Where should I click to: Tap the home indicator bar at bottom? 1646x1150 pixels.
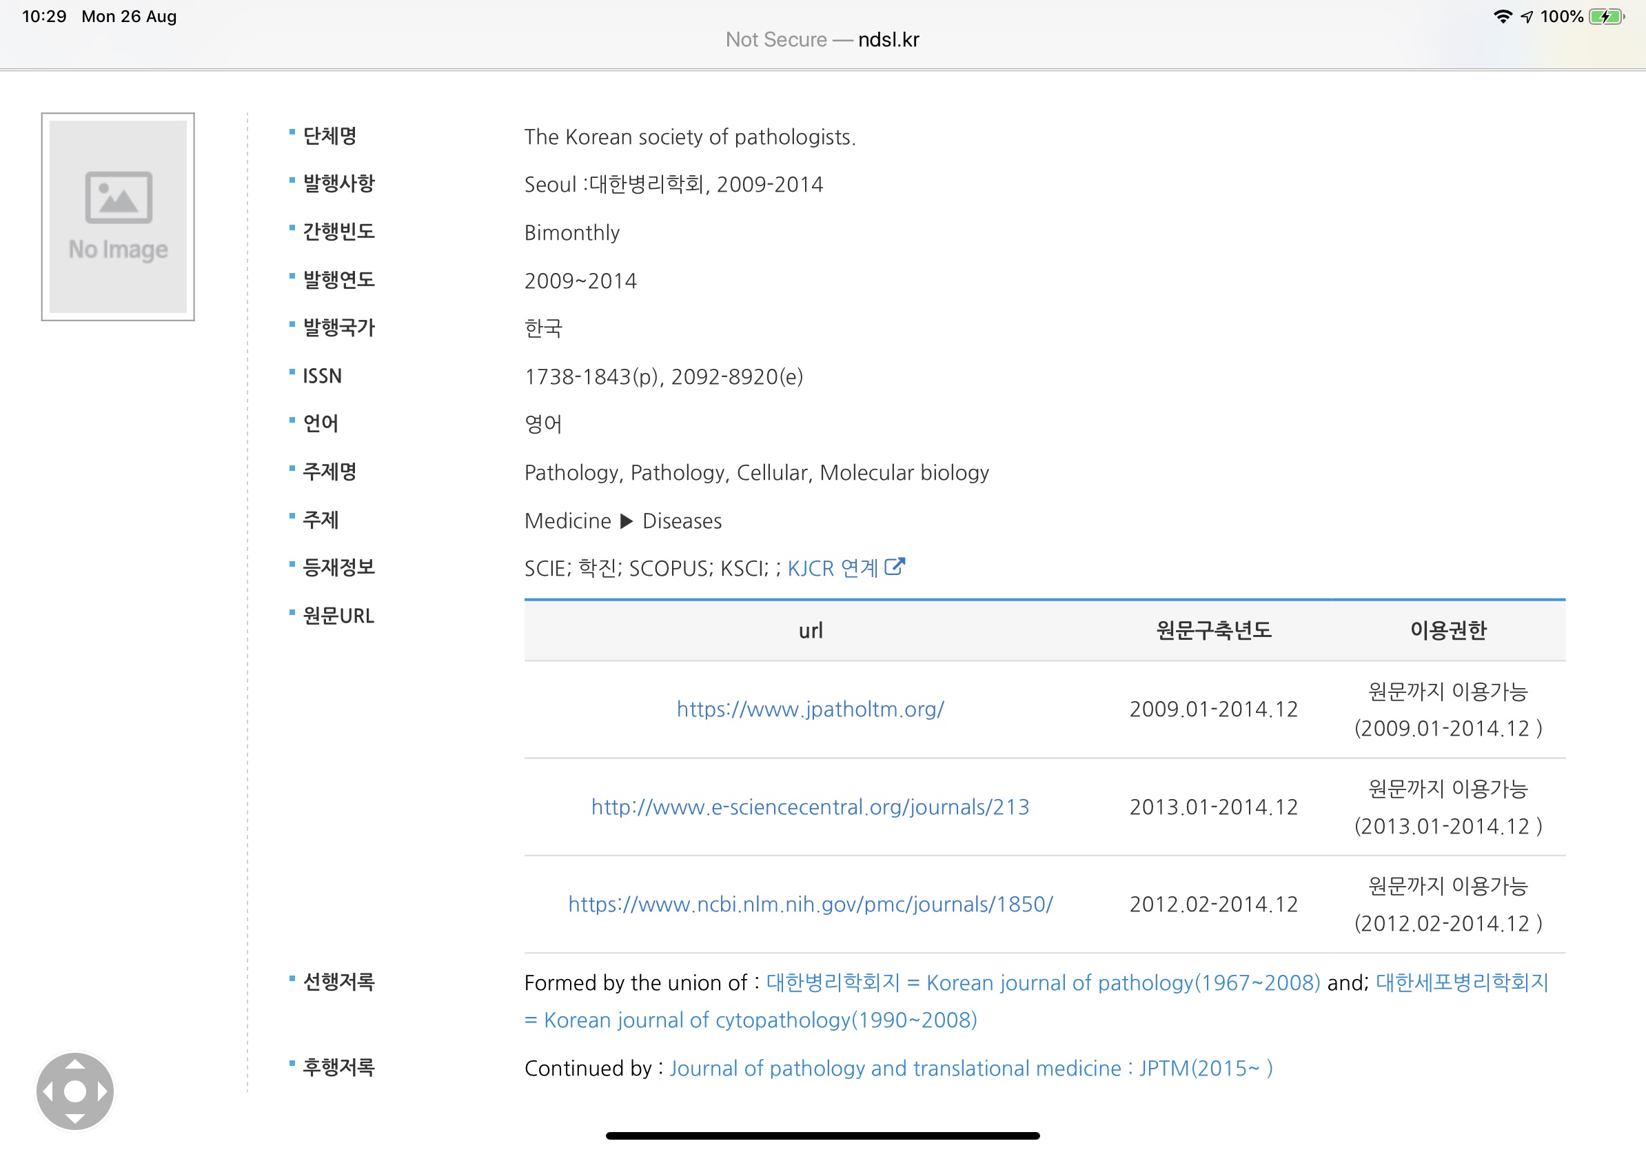[822, 1136]
